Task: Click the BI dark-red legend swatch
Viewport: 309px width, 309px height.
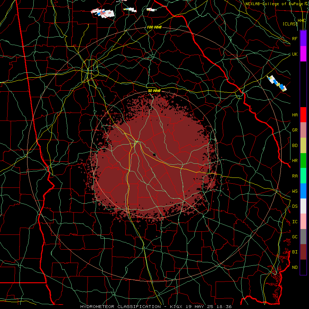Action: (303, 252)
